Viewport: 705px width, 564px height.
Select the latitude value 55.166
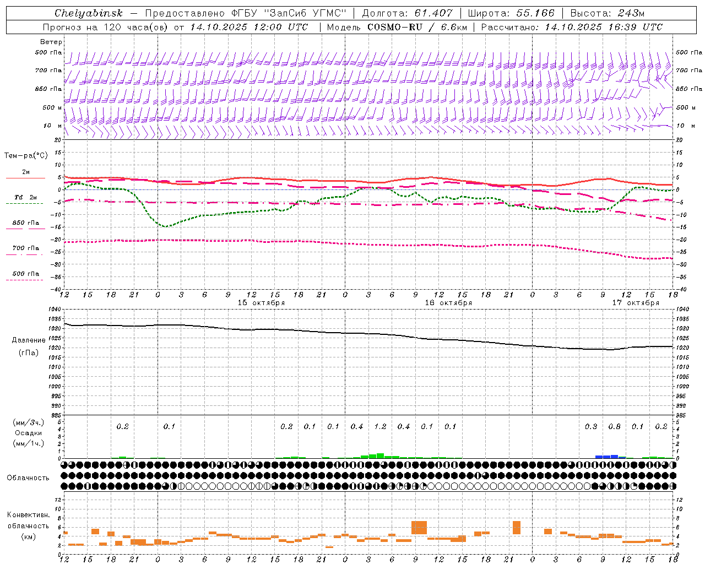point(535,13)
